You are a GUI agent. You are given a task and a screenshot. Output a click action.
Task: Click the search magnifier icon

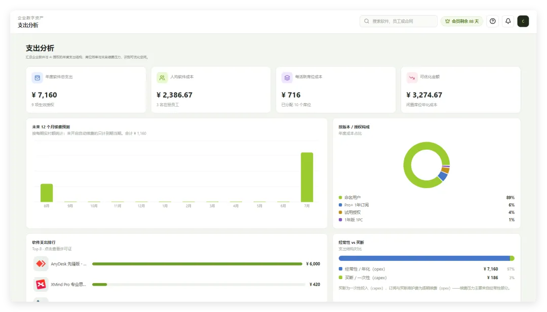(x=367, y=21)
